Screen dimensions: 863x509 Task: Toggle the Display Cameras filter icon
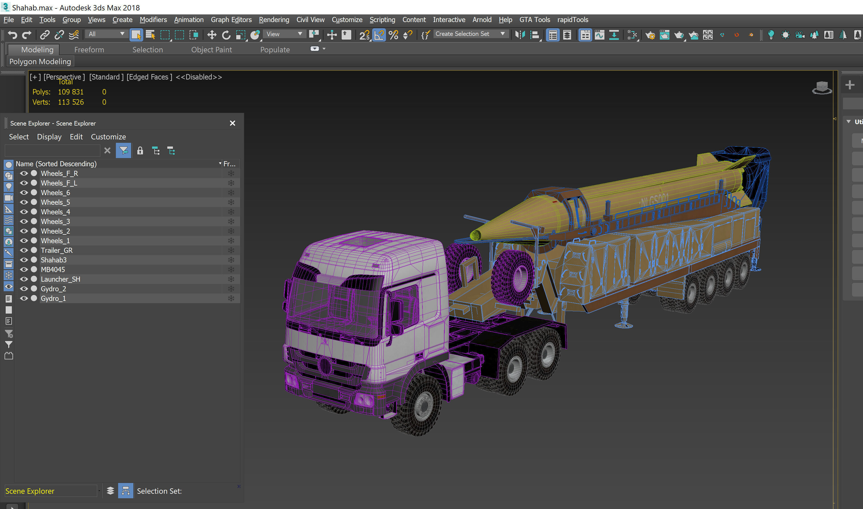click(8, 198)
